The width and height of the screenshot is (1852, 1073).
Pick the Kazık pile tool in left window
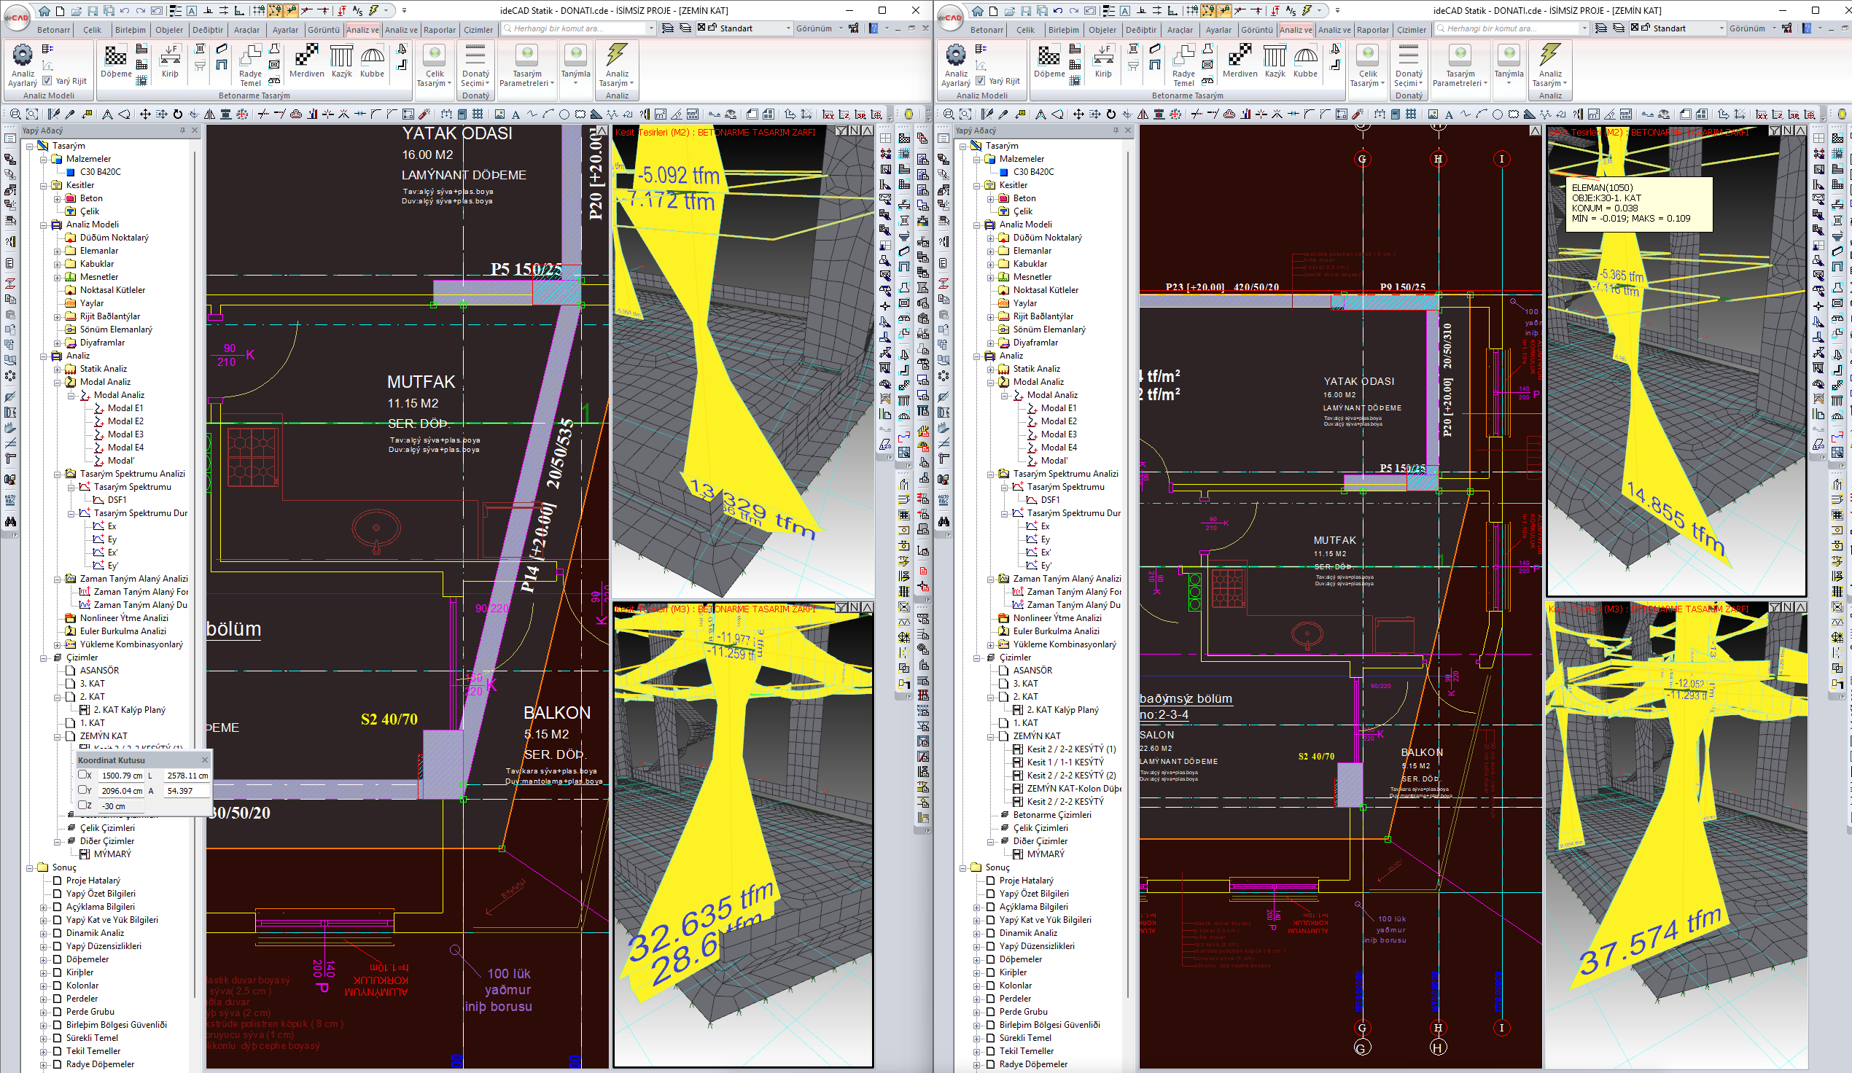click(342, 61)
